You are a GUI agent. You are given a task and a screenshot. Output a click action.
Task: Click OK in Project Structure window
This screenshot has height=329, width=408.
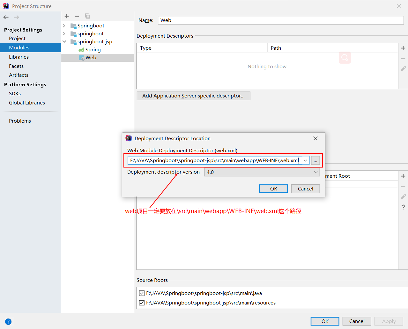click(x=325, y=321)
